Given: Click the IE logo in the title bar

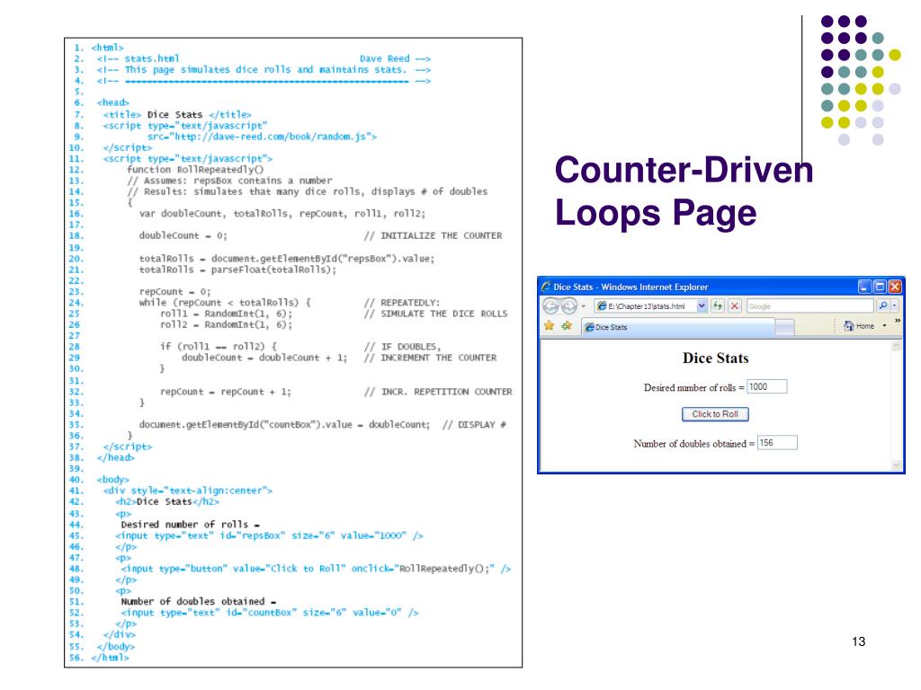Looking at the screenshot, I should point(546,287).
